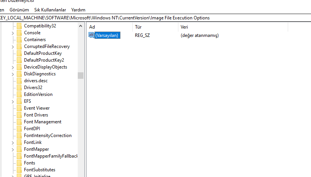Select the (Varsayılan) value name

[107, 35]
